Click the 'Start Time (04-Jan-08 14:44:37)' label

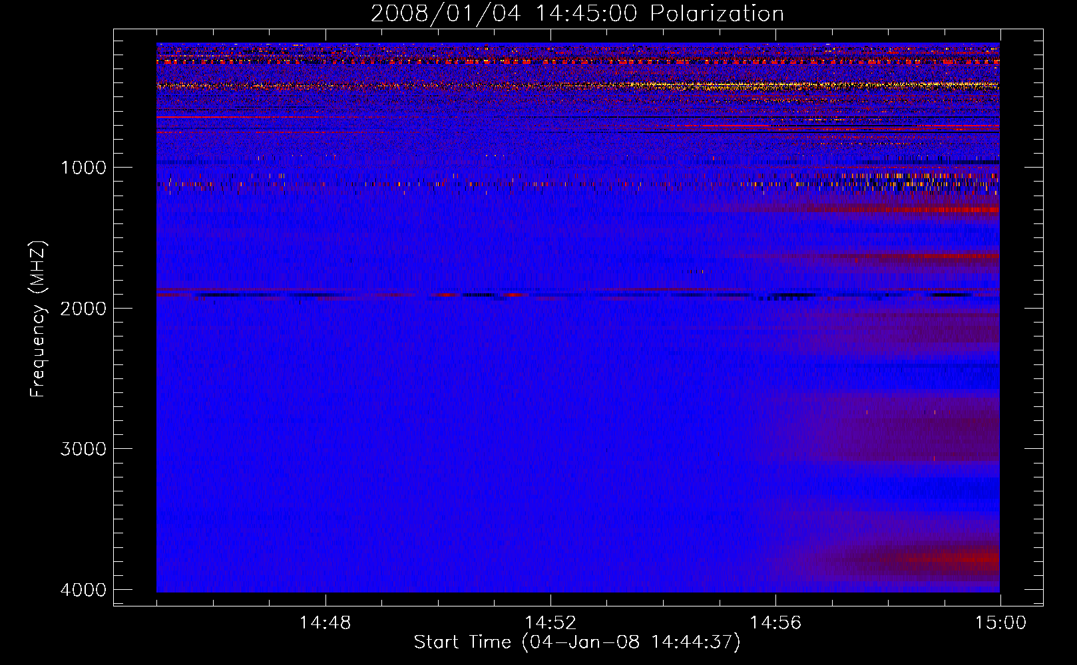pos(577,642)
